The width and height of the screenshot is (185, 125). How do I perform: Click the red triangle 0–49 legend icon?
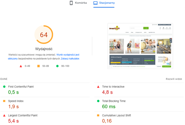click(21, 66)
